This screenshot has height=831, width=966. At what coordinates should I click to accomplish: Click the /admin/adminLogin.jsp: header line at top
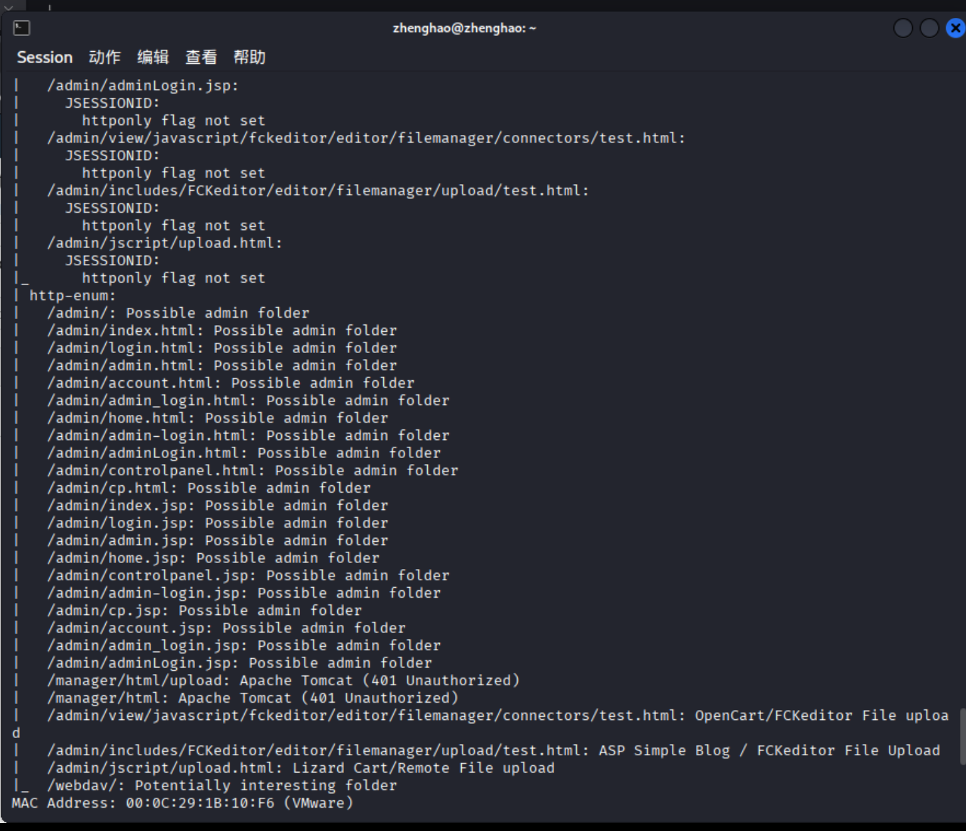[x=142, y=86]
